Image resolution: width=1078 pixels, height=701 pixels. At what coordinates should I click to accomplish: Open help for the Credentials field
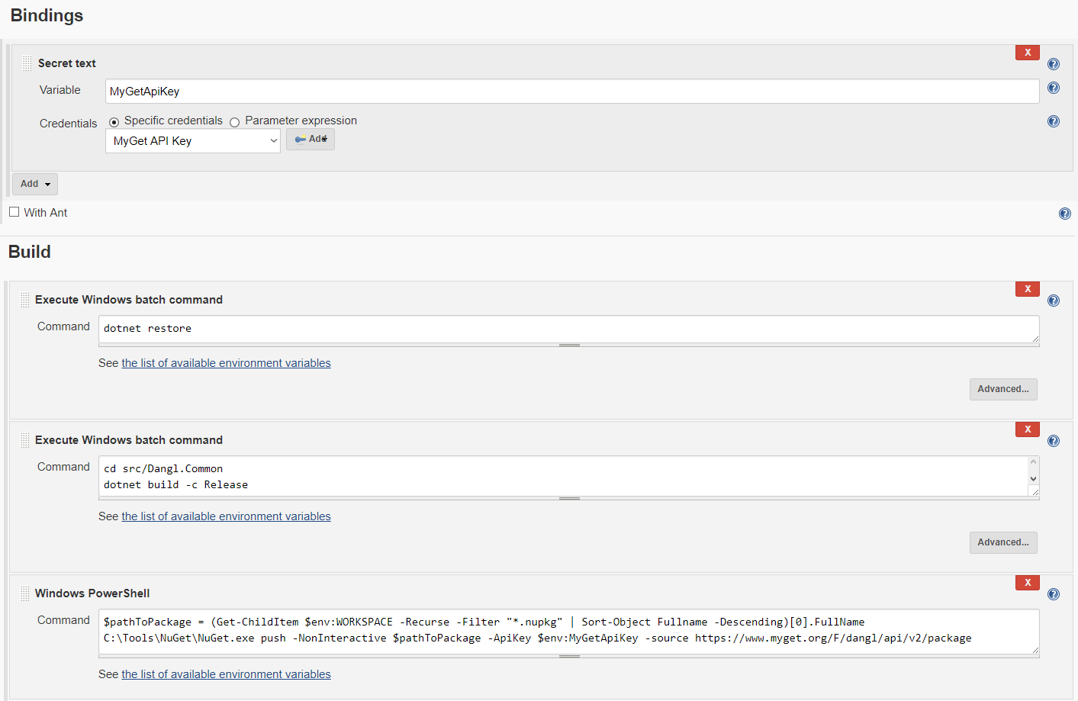click(x=1054, y=121)
